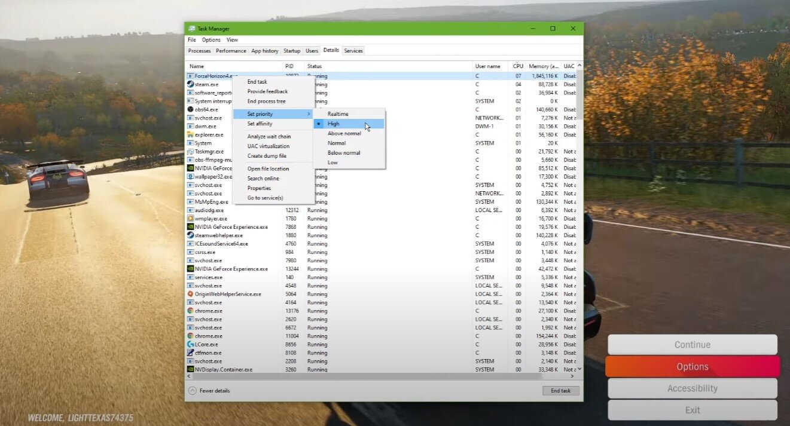Choose Above normal priority option
Image resolution: width=790 pixels, height=426 pixels.
click(x=344, y=133)
